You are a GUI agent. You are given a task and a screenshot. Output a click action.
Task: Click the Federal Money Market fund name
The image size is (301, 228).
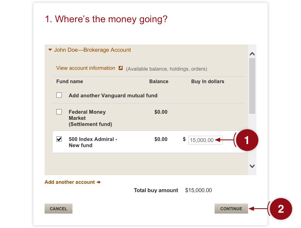(x=90, y=118)
